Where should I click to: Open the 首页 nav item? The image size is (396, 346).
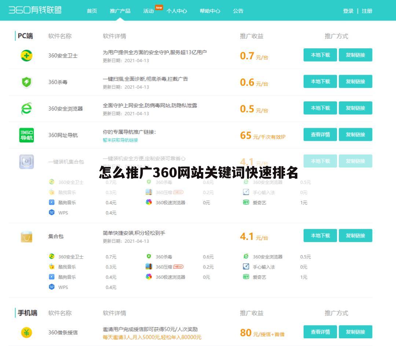pos(92,11)
